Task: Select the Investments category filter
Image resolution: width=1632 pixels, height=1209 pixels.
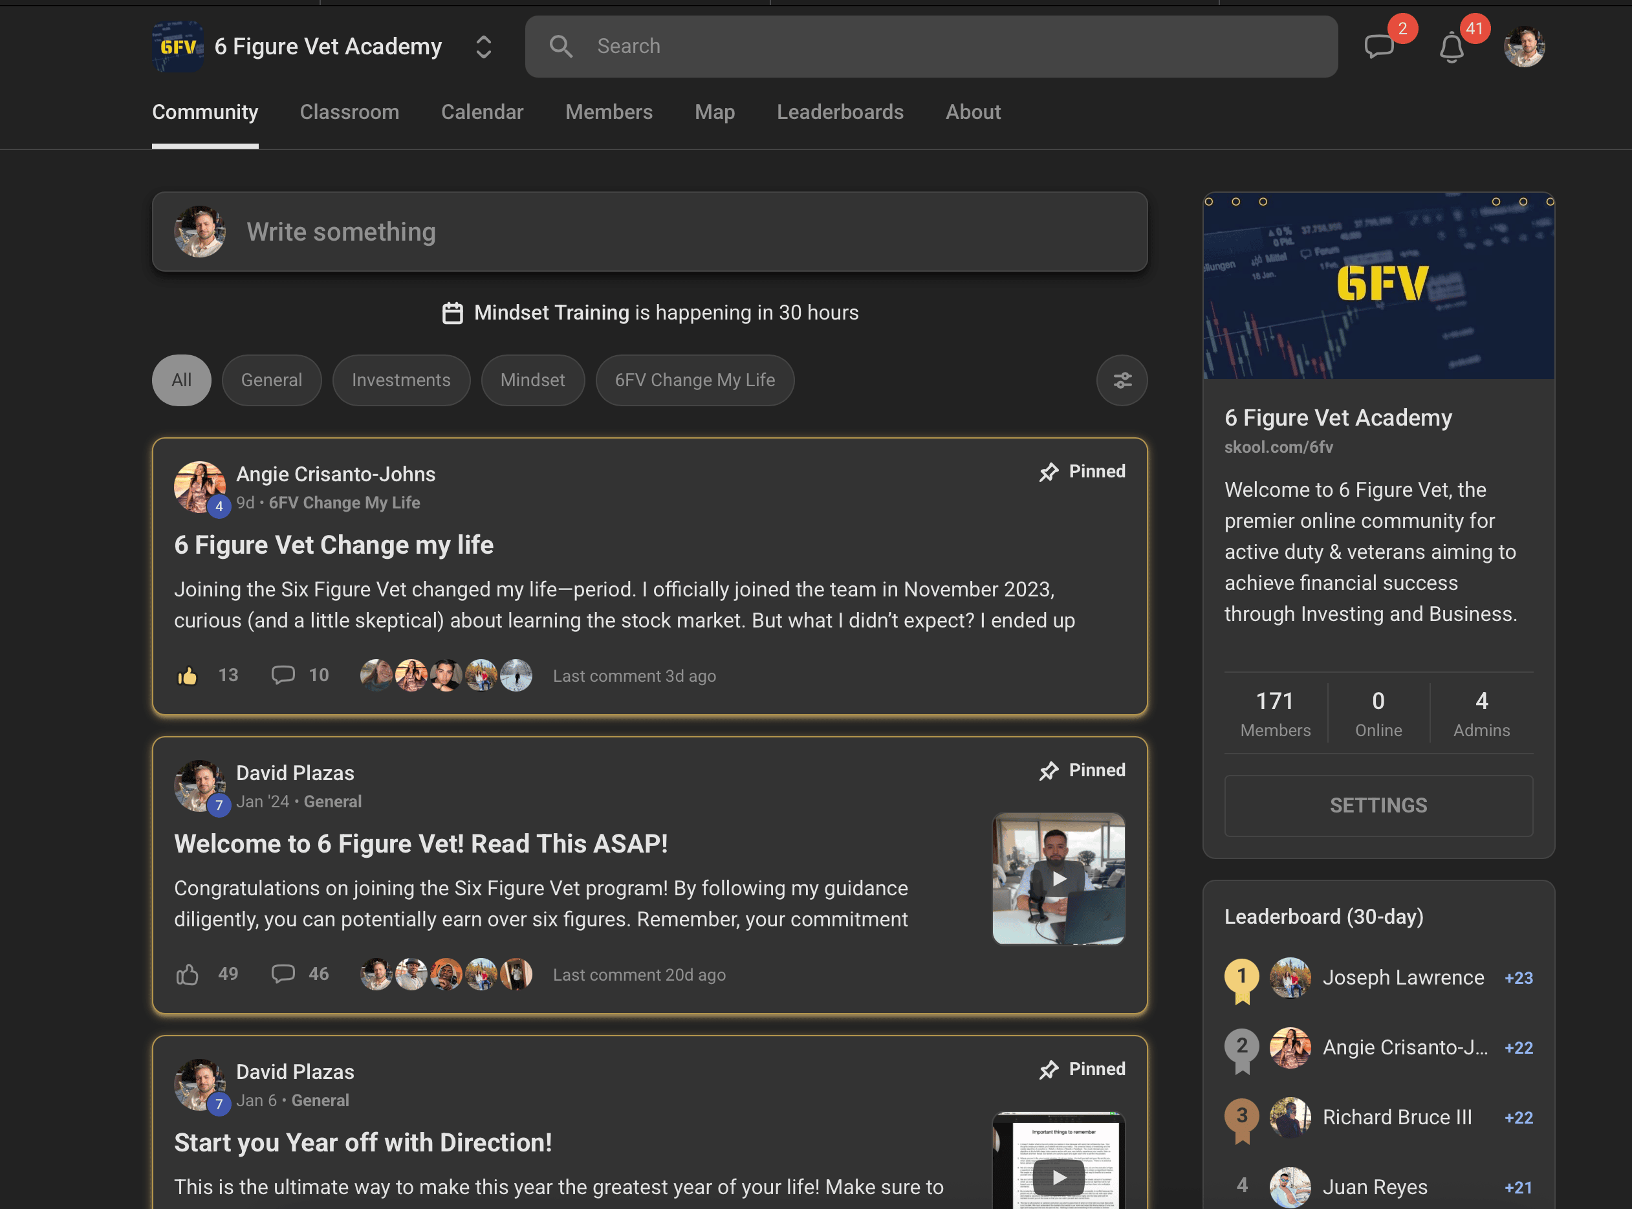Action: (x=401, y=380)
